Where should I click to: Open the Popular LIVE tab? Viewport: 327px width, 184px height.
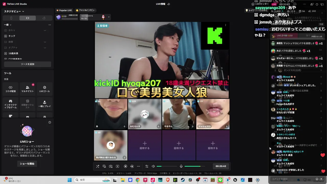point(64,10)
